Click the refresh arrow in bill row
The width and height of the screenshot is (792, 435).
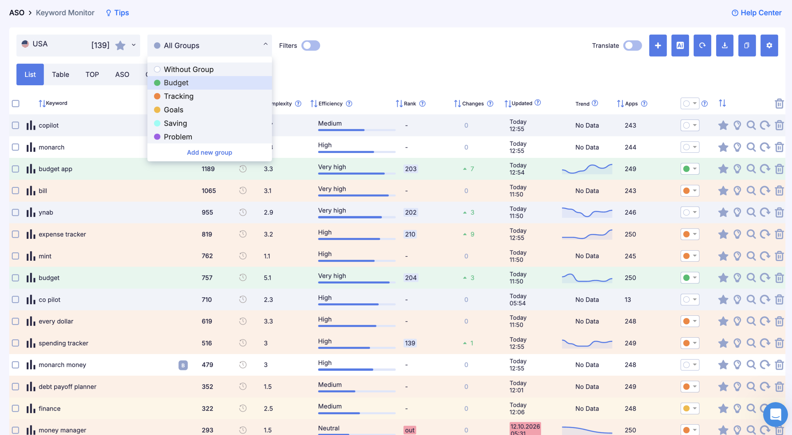coord(765,191)
